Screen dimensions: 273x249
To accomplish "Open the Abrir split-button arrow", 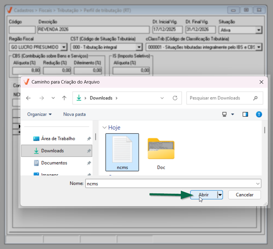I will tap(220, 195).
